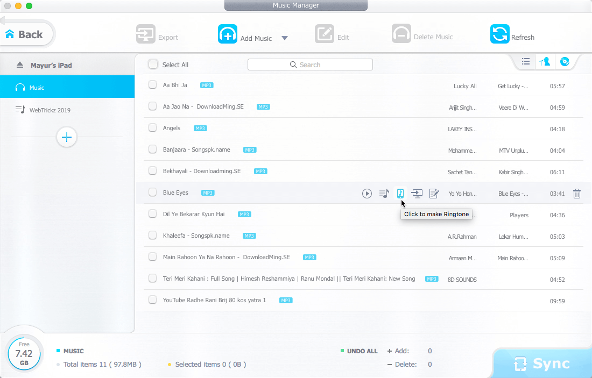Select Aa Jao Na - DownloadMing.SE title
This screenshot has width=592, height=378.
(x=203, y=106)
